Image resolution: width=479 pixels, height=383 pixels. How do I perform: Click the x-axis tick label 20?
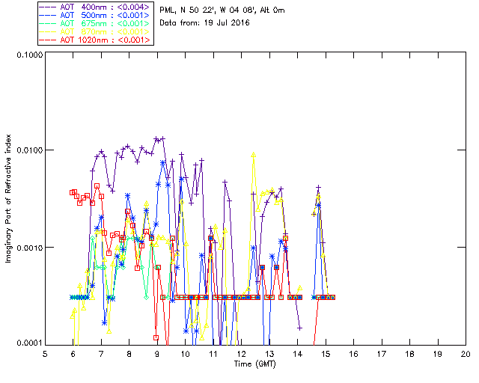466,354
